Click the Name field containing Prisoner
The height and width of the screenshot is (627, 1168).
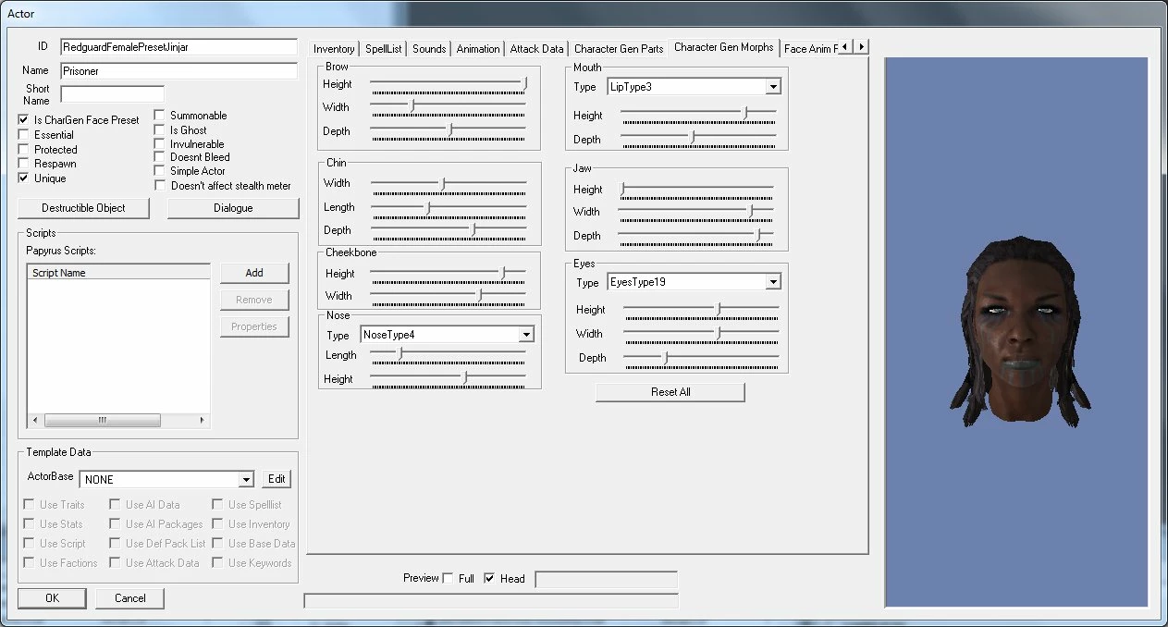(x=178, y=70)
